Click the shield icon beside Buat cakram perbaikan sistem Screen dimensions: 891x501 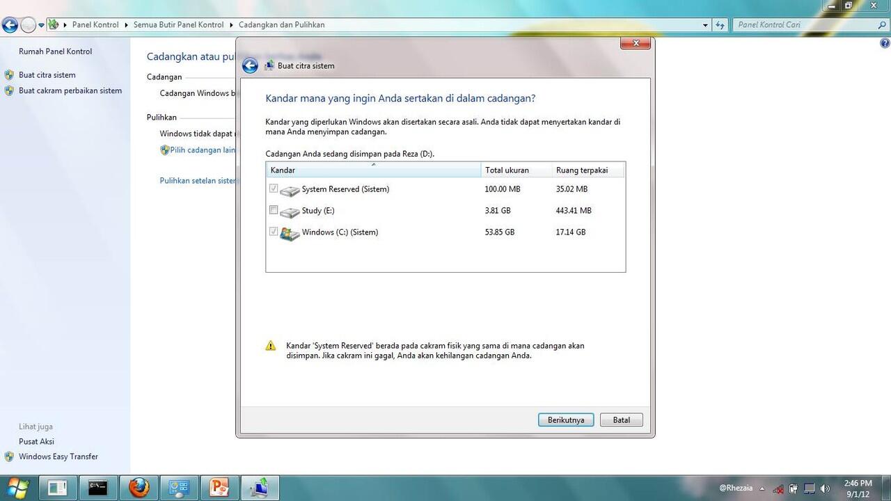coord(9,90)
